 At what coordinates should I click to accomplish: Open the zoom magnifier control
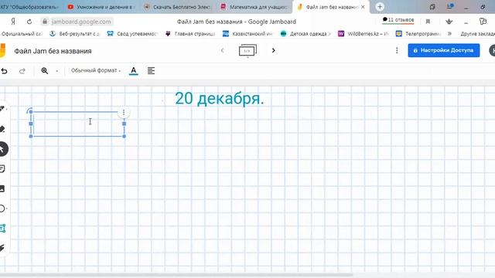pos(45,70)
